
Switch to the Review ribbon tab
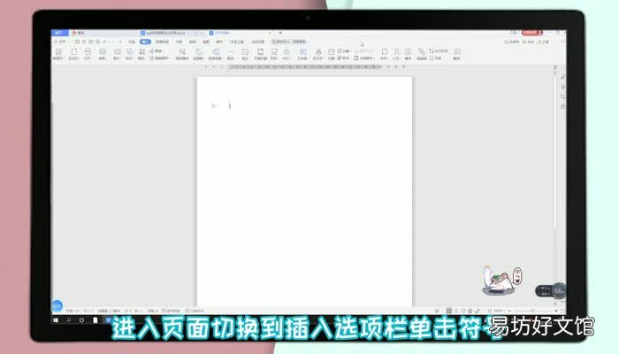(x=193, y=42)
